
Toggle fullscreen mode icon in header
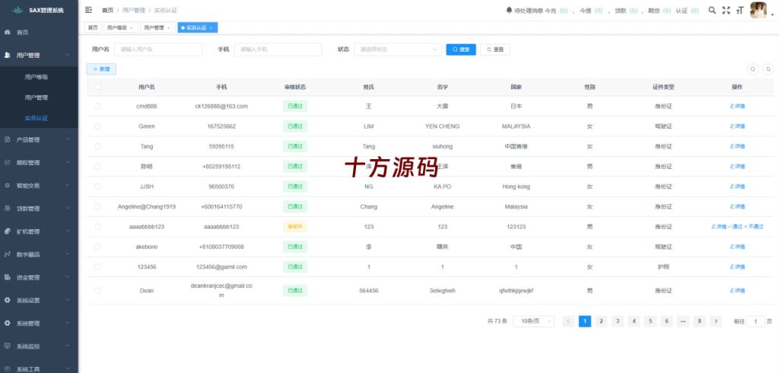pos(726,10)
